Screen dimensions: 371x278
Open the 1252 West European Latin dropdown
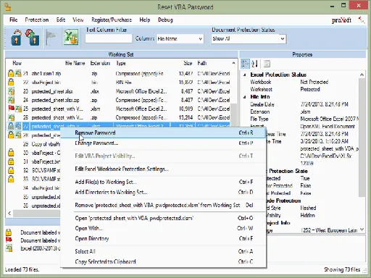click(362, 230)
